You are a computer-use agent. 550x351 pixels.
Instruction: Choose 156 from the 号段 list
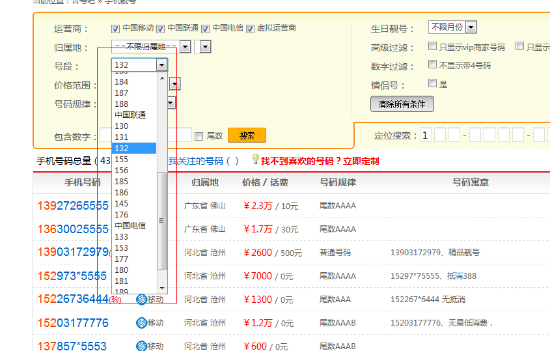tap(134, 170)
